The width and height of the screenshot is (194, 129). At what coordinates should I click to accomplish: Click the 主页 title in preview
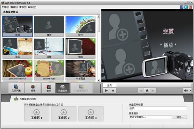168,31
